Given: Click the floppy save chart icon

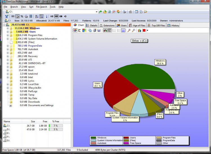Looking at the screenshot, I should [99, 31].
